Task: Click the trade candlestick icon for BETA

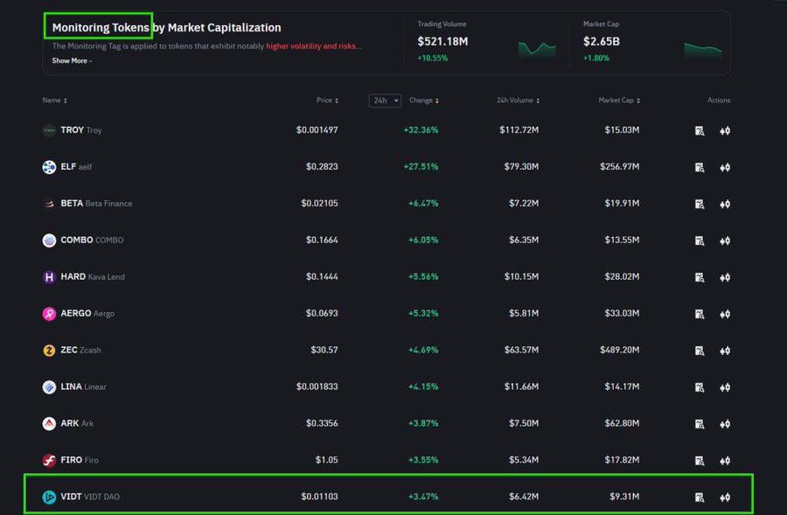Action: [725, 205]
